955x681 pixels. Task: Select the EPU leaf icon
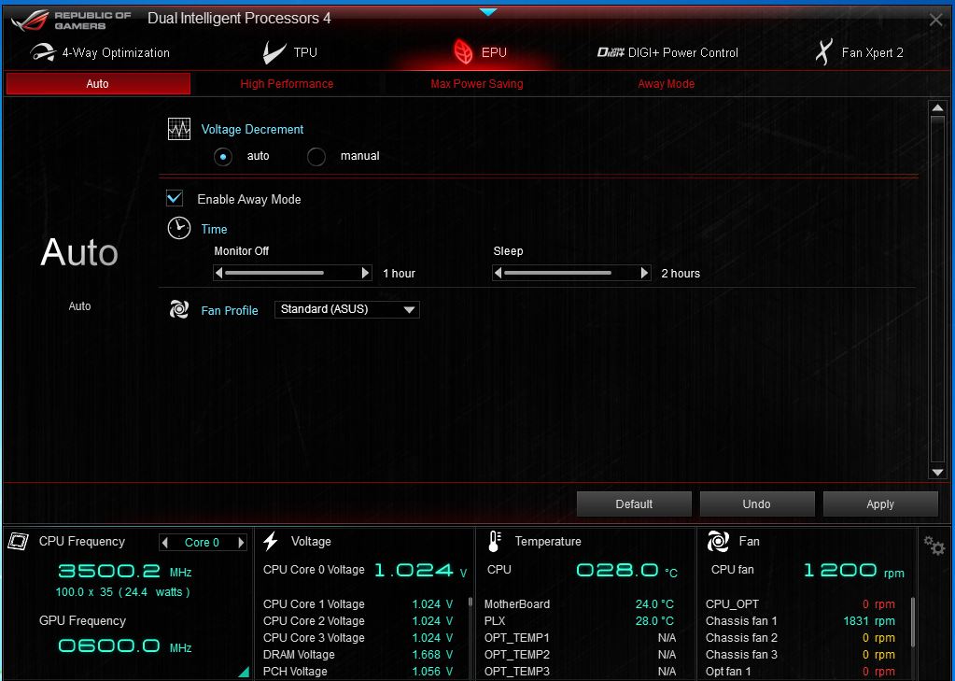point(463,51)
